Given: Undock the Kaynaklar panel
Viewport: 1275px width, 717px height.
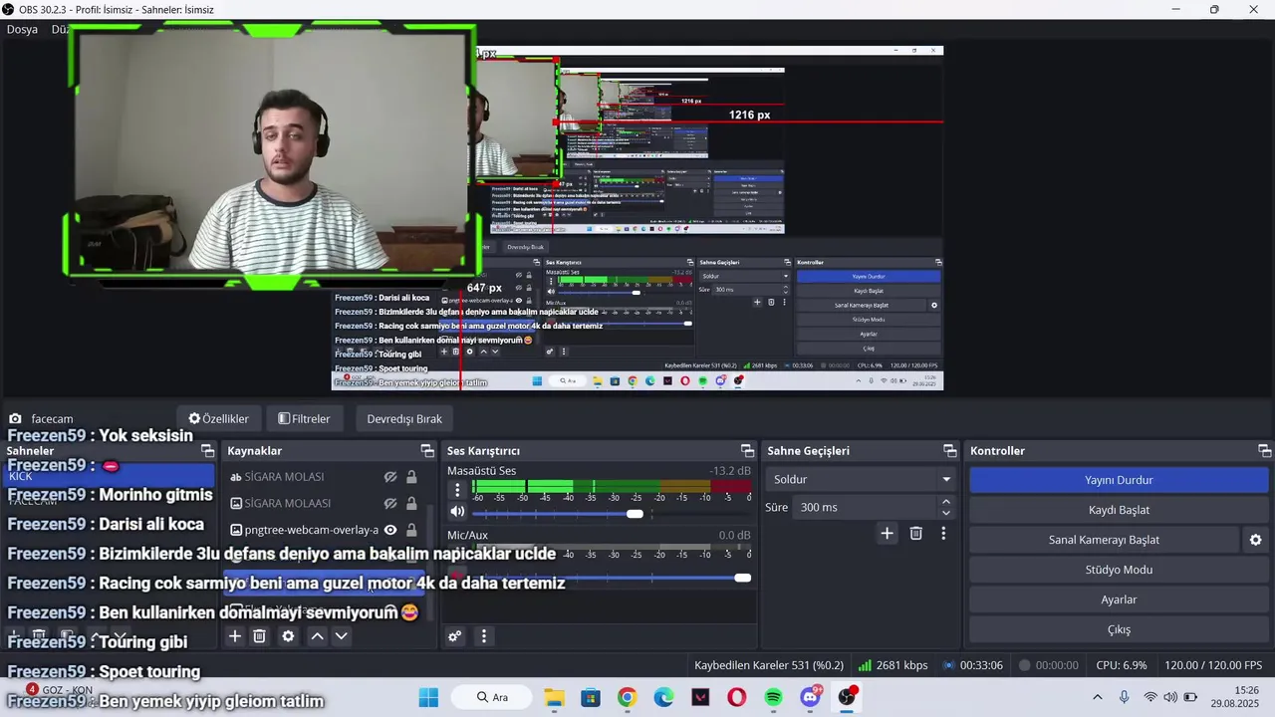Looking at the screenshot, I should 427,451.
